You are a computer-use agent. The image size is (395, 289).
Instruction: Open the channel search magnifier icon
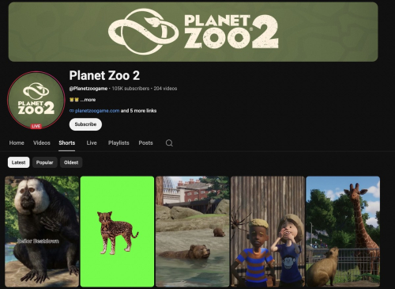169,143
